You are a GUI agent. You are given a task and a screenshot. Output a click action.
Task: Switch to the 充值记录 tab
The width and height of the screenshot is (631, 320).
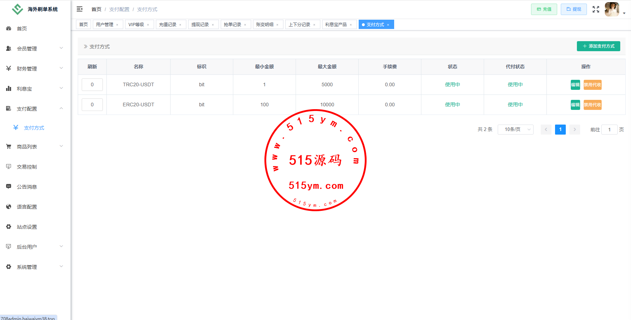[168, 25]
